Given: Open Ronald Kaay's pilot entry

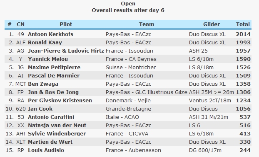Looking at the screenshot, I should pyautogui.click(x=45, y=43).
